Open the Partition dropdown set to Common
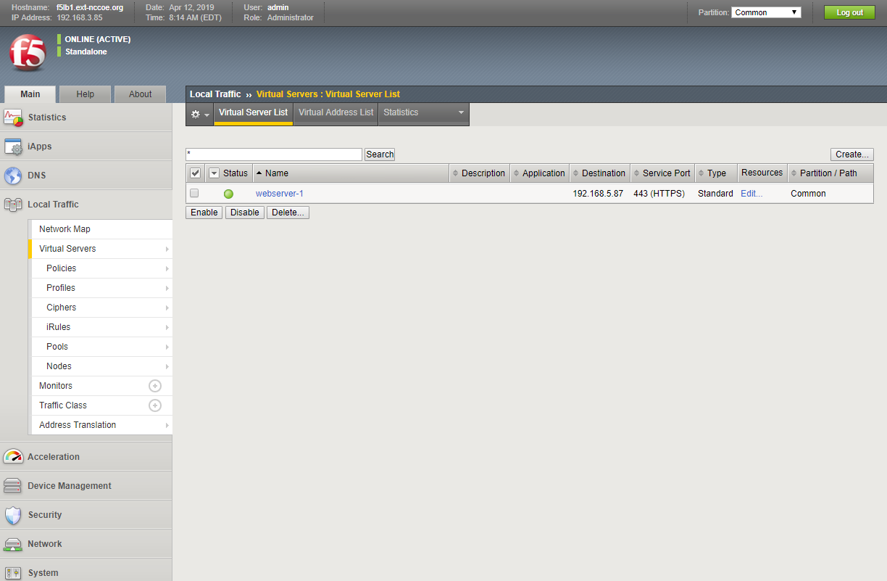 pyautogui.click(x=766, y=12)
